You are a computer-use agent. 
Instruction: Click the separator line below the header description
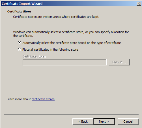click(x=72, y=23)
